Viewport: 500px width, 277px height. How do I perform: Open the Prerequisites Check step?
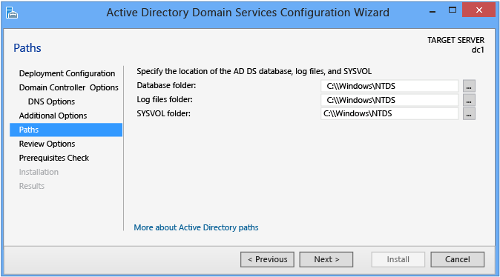[54, 158]
